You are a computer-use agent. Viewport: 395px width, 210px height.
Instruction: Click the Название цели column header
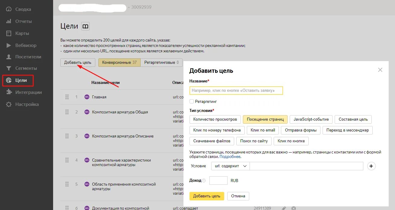click(x=106, y=82)
